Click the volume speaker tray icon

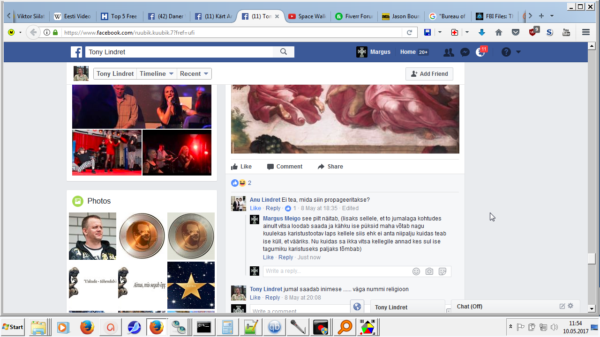[x=555, y=327]
